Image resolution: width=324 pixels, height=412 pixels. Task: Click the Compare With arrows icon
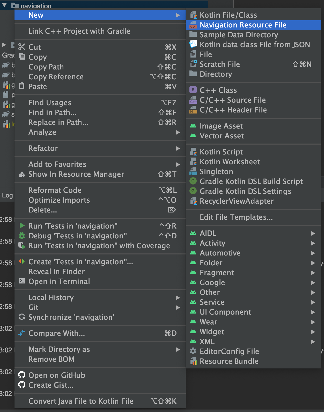22,333
